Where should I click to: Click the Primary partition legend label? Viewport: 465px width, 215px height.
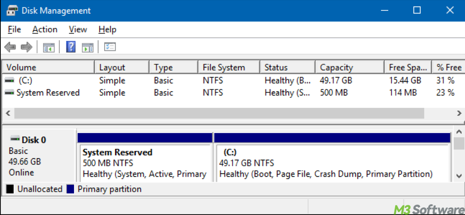(110, 189)
